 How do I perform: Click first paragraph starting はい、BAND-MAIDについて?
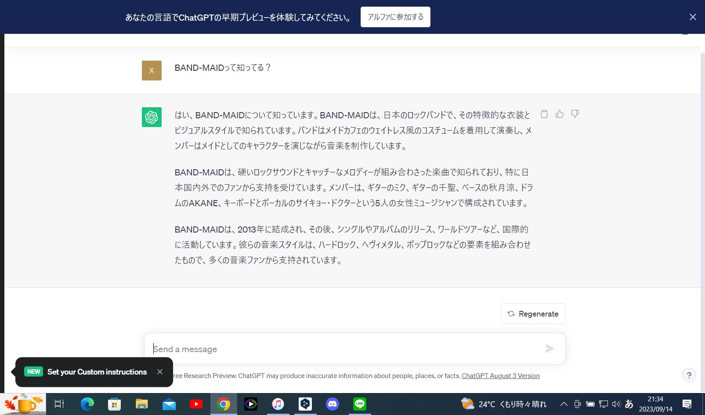click(353, 131)
